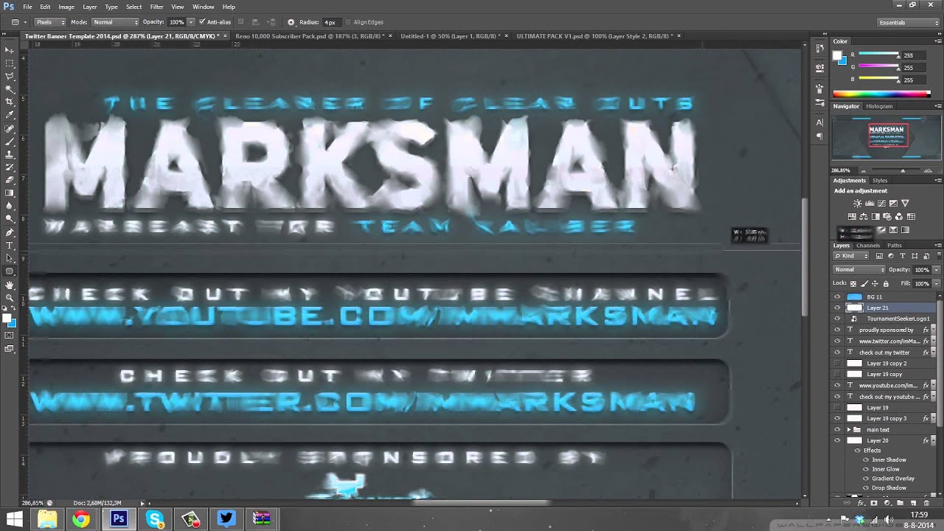Hide the main text group
Screen dimensions: 944x531
837,429
